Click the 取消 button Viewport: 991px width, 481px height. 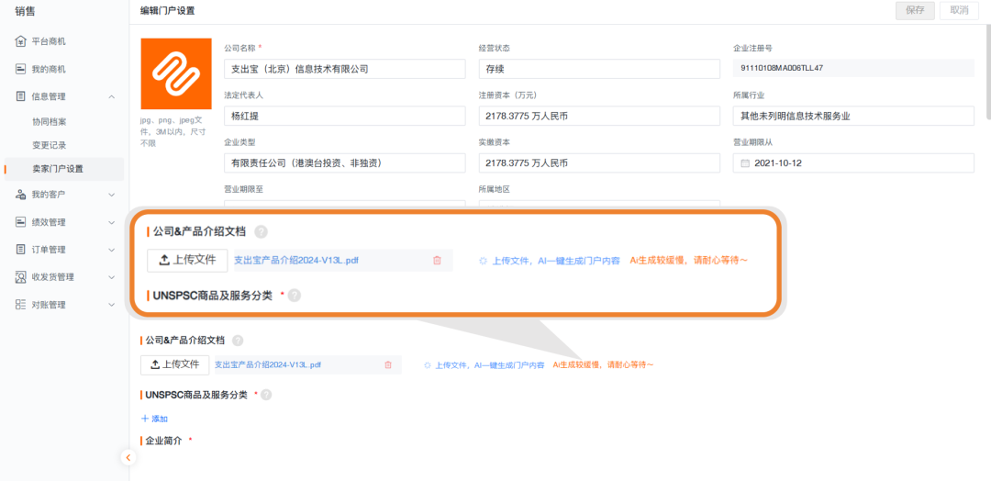(959, 10)
